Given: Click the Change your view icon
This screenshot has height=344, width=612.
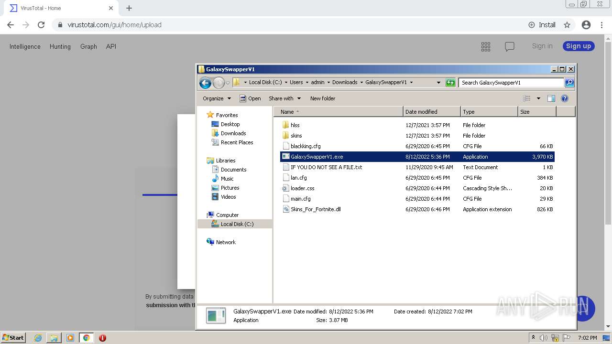Looking at the screenshot, I should pos(527,98).
